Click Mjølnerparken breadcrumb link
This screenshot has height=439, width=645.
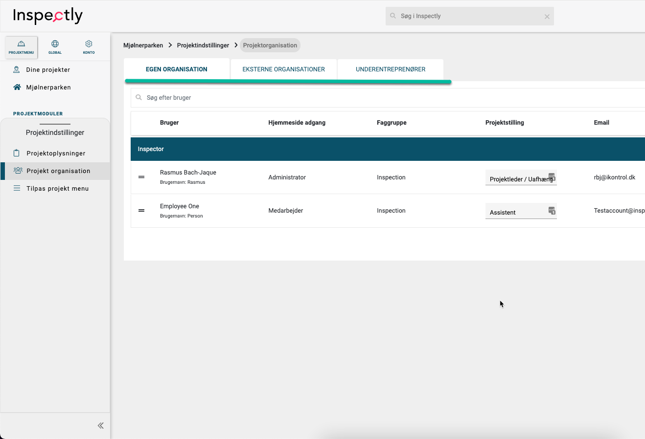[143, 45]
